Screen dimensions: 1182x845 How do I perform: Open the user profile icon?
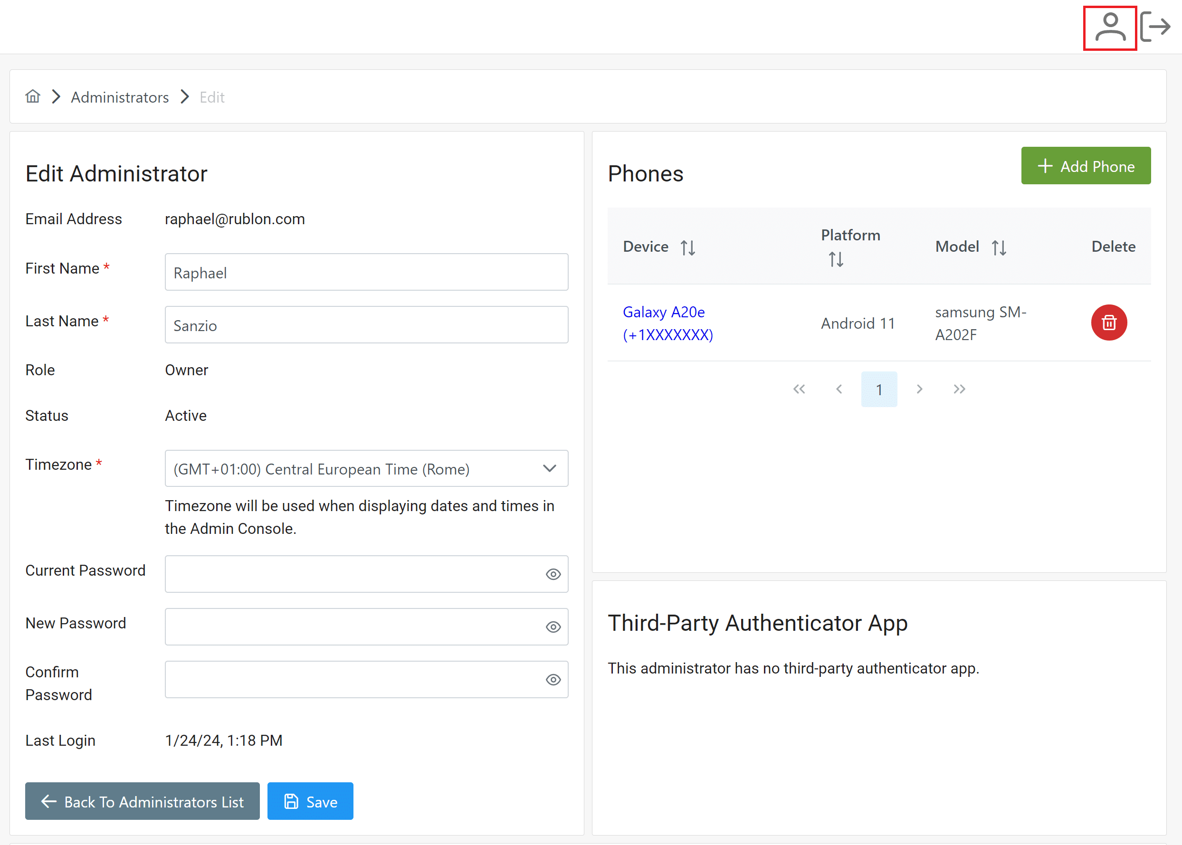(1110, 27)
